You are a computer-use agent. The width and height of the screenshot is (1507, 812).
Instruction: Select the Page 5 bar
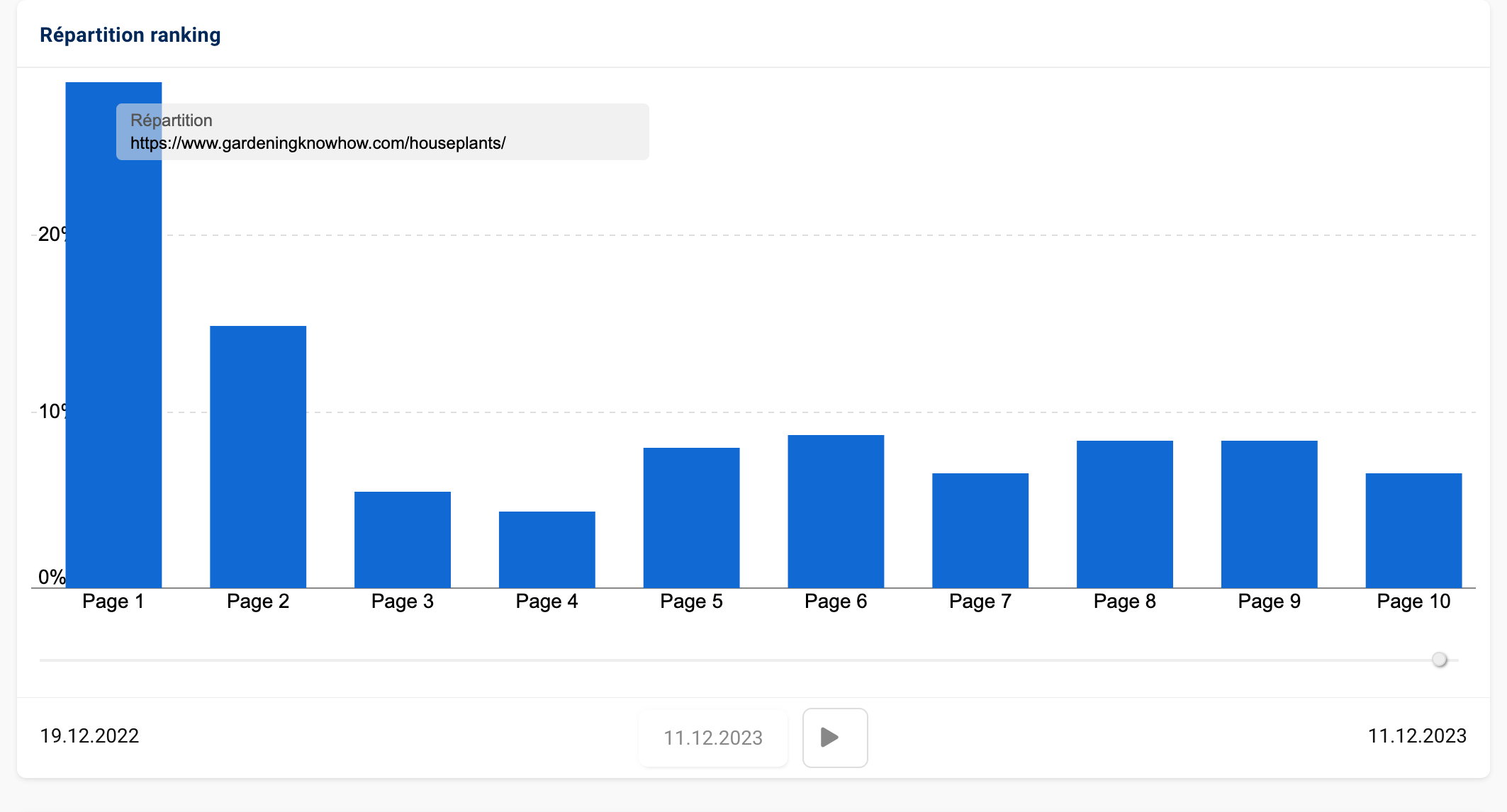click(x=692, y=517)
